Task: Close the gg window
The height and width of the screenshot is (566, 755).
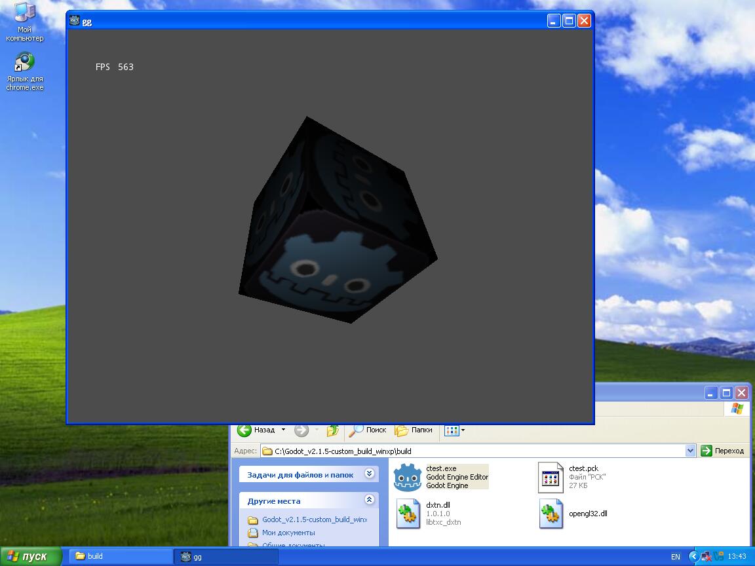Action: tap(584, 21)
